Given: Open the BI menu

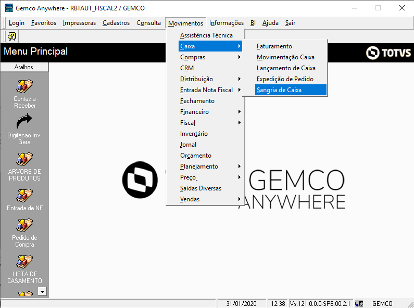Looking at the screenshot, I should [x=253, y=23].
